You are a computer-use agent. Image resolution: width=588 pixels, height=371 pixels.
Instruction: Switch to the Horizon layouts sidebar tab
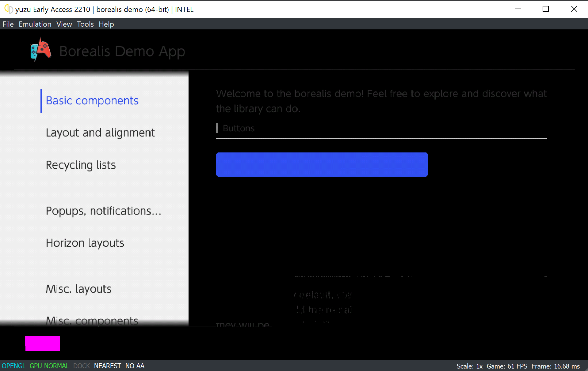(85, 243)
